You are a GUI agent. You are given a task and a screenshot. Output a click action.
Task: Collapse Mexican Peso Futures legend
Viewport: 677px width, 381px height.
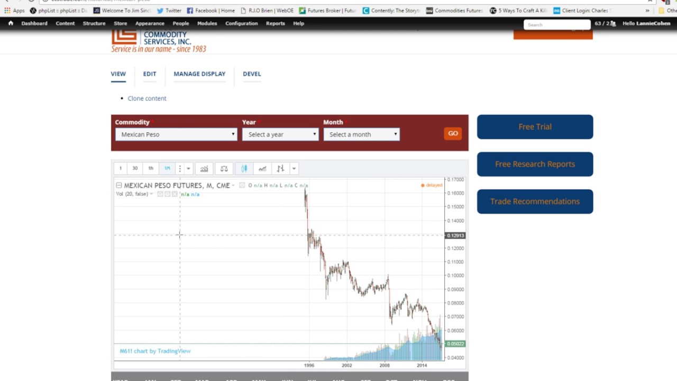point(119,185)
